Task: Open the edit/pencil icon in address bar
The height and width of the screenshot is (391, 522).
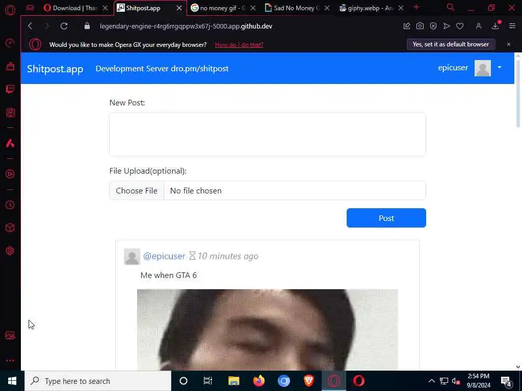Action: pyautogui.click(x=407, y=26)
